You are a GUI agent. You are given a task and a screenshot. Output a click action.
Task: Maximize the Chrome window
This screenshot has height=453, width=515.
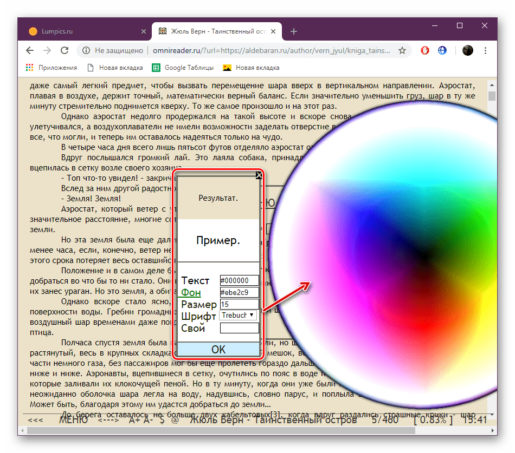(460, 25)
